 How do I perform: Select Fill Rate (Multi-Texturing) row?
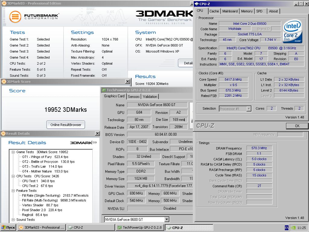click(x=54, y=201)
